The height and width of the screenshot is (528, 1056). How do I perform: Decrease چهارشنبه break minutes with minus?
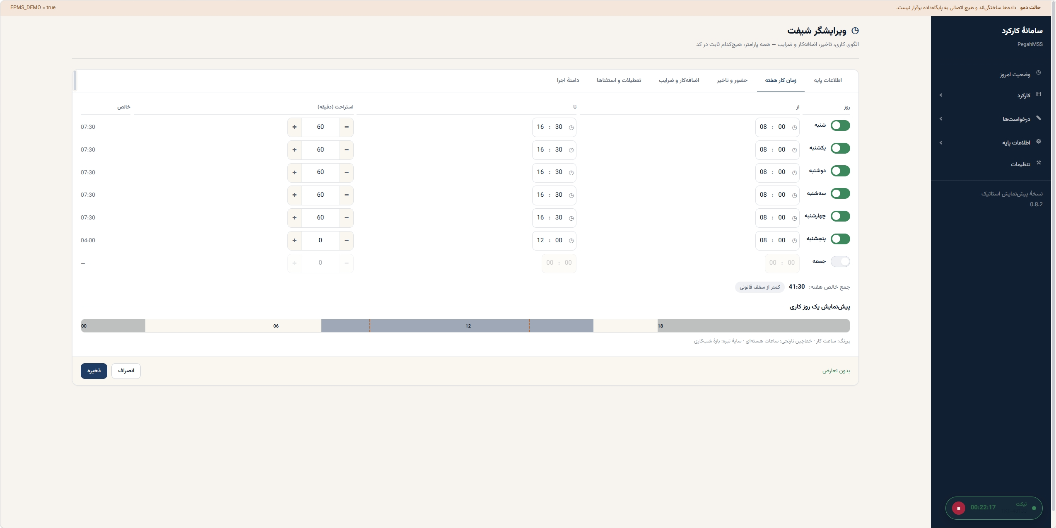coord(347,218)
